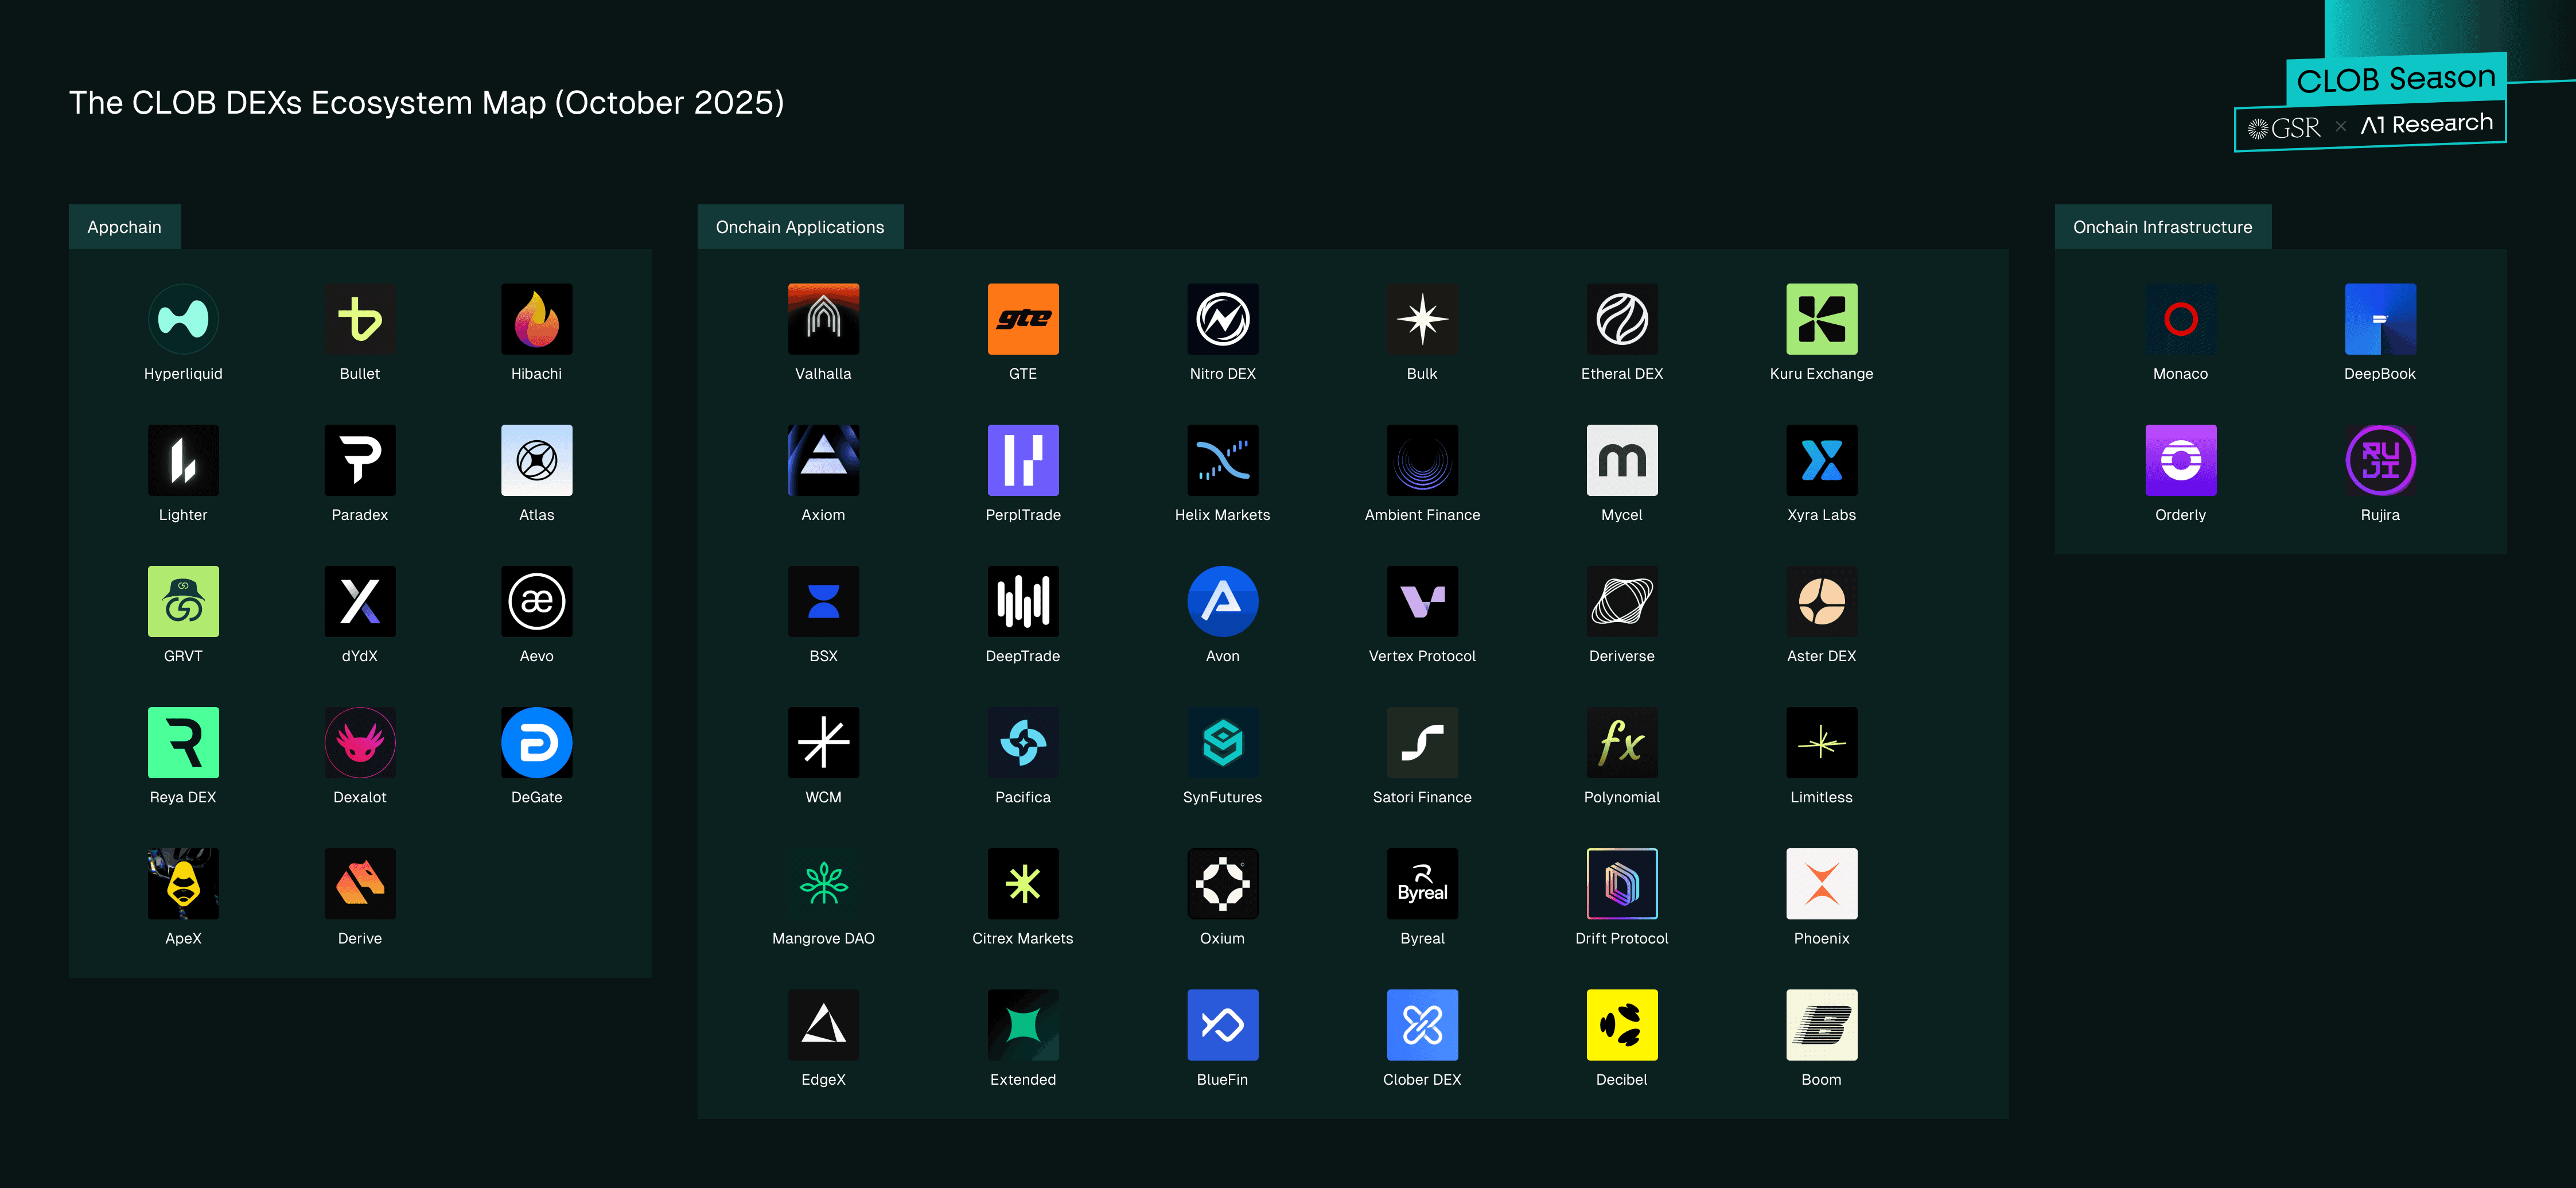This screenshot has width=2576, height=1188.
Task: Select the Appchain section label
Action: click(x=124, y=227)
